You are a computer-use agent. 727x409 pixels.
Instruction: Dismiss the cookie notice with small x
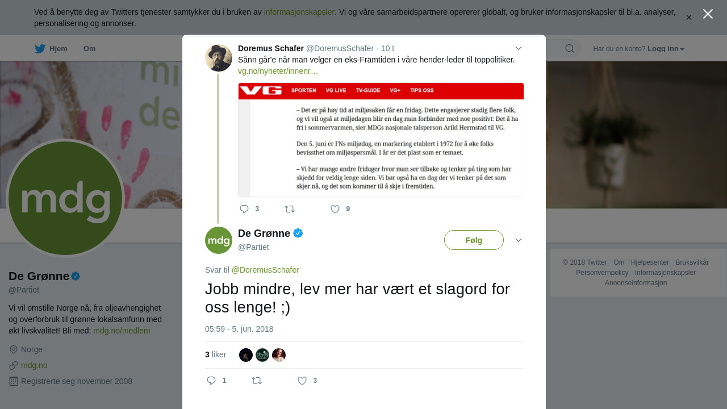click(689, 18)
